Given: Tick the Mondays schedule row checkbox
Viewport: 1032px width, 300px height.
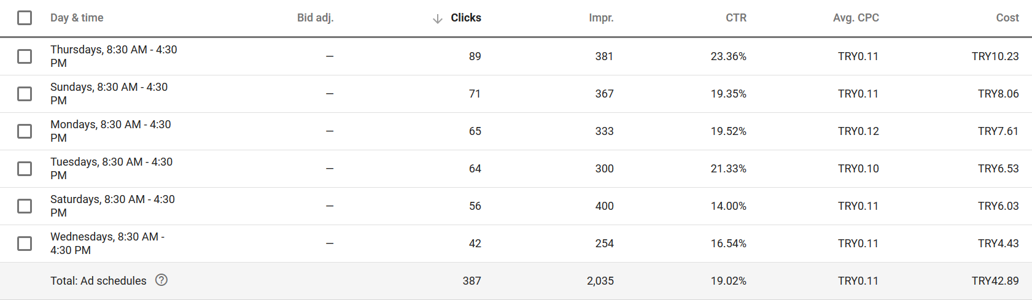Looking at the screenshot, I should pyautogui.click(x=25, y=131).
